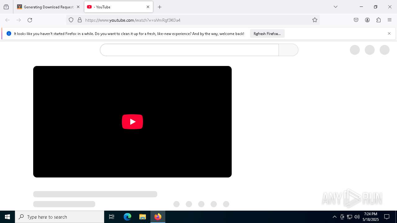The image size is (397, 223).
Task: Open File Explorer from taskbar
Action: pyautogui.click(x=143, y=217)
